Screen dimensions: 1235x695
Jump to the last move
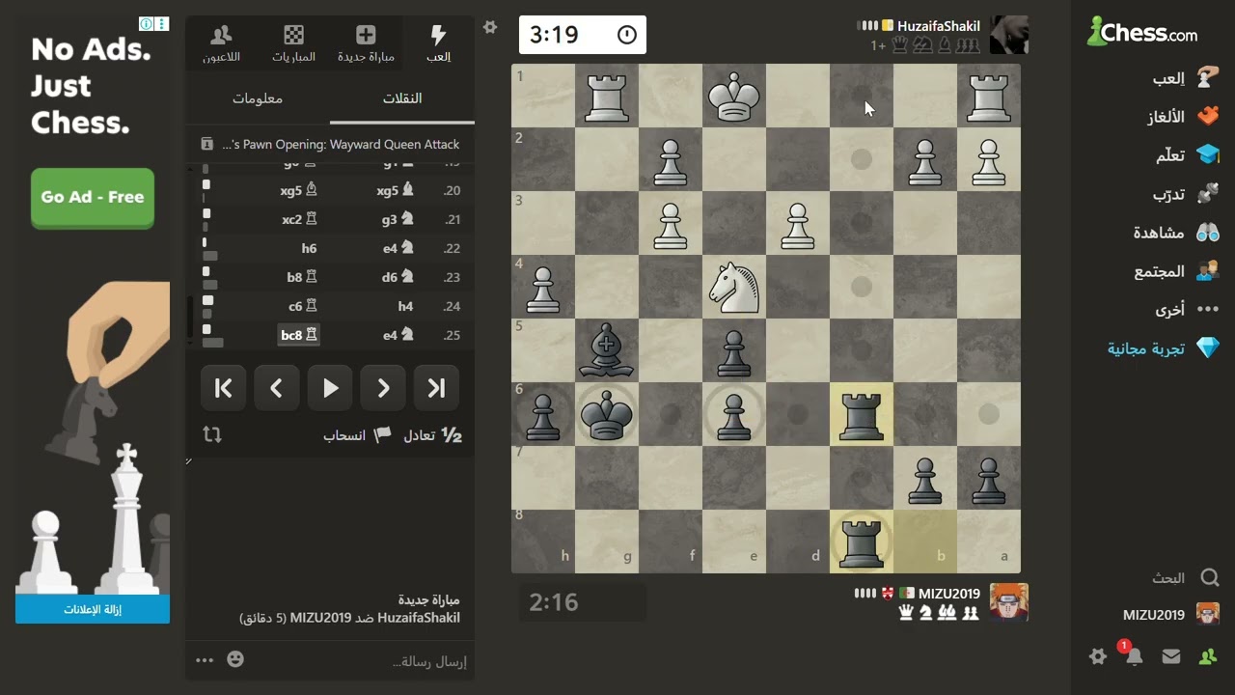[436, 388]
